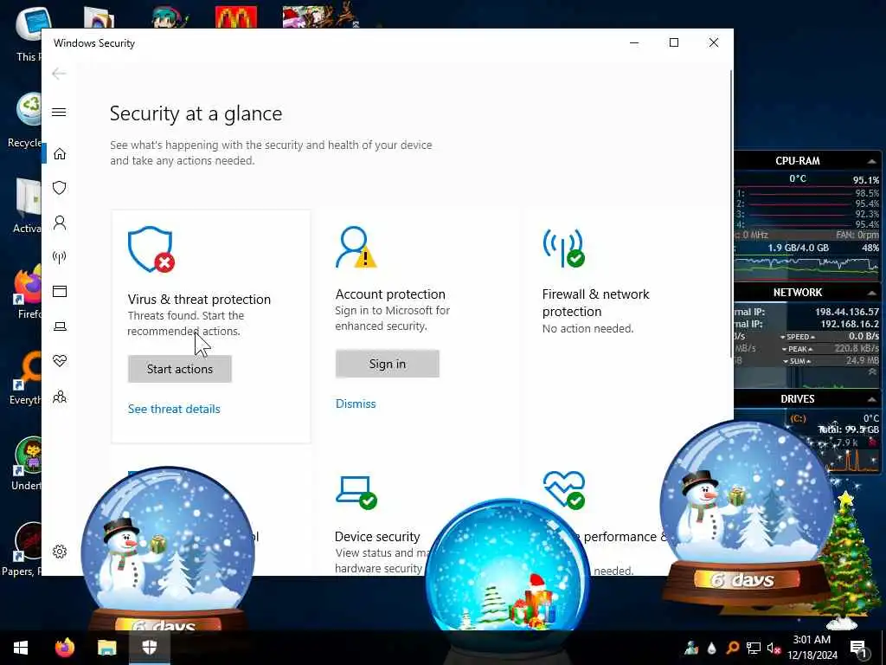This screenshot has width=886, height=665.
Task: Open Account protection person icon in sidebar
Action: 60,223
